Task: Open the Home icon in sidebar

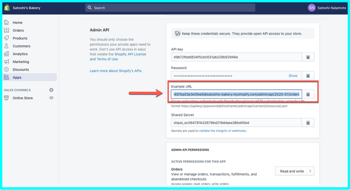Action: (7, 22)
